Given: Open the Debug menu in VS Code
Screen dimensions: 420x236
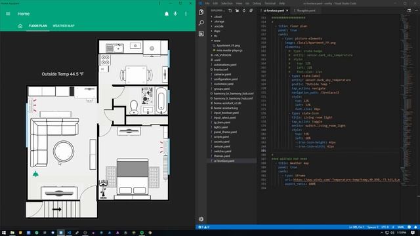Looking at the screenshot, I should (257, 3).
